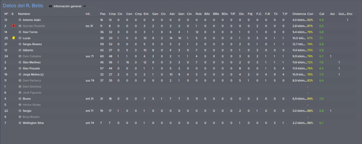Sort table by Cal rating column
Image resolution: width=362 pixels, height=144 pixels.
pos(322,14)
